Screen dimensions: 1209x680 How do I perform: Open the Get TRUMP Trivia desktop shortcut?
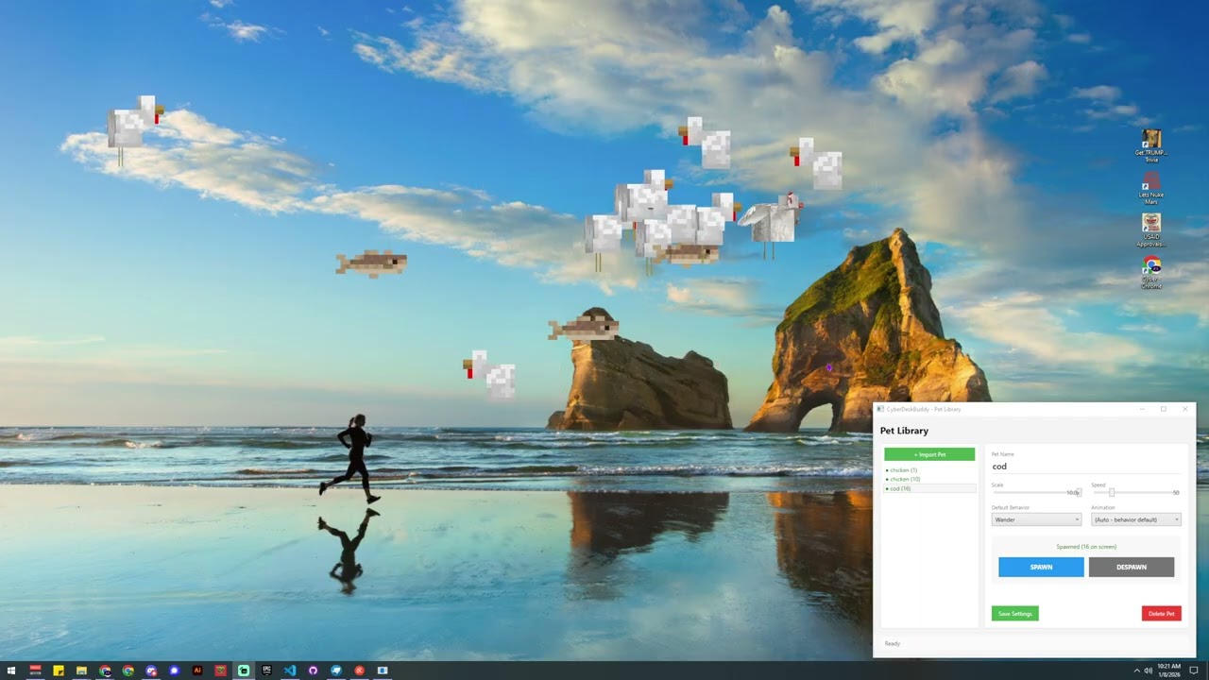tap(1151, 146)
